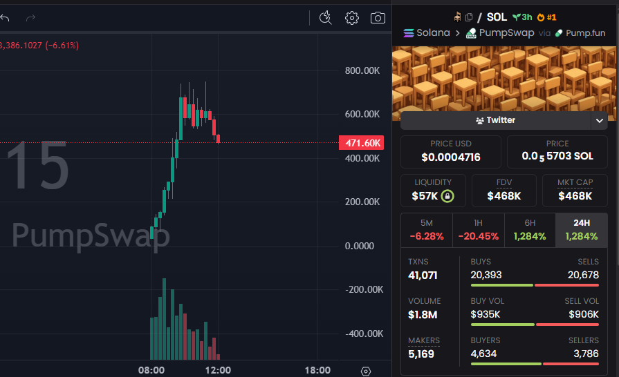
Task: Click the BUYERS count 4,634
Action: 483,354
